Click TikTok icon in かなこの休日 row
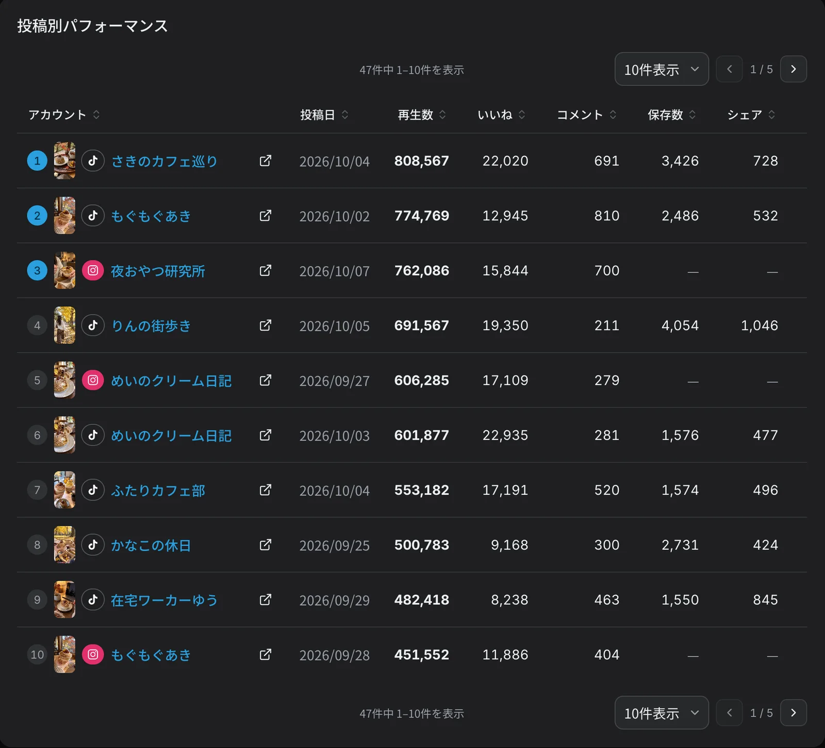The height and width of the screenshot is (748, 825). [x=93, y=545]
